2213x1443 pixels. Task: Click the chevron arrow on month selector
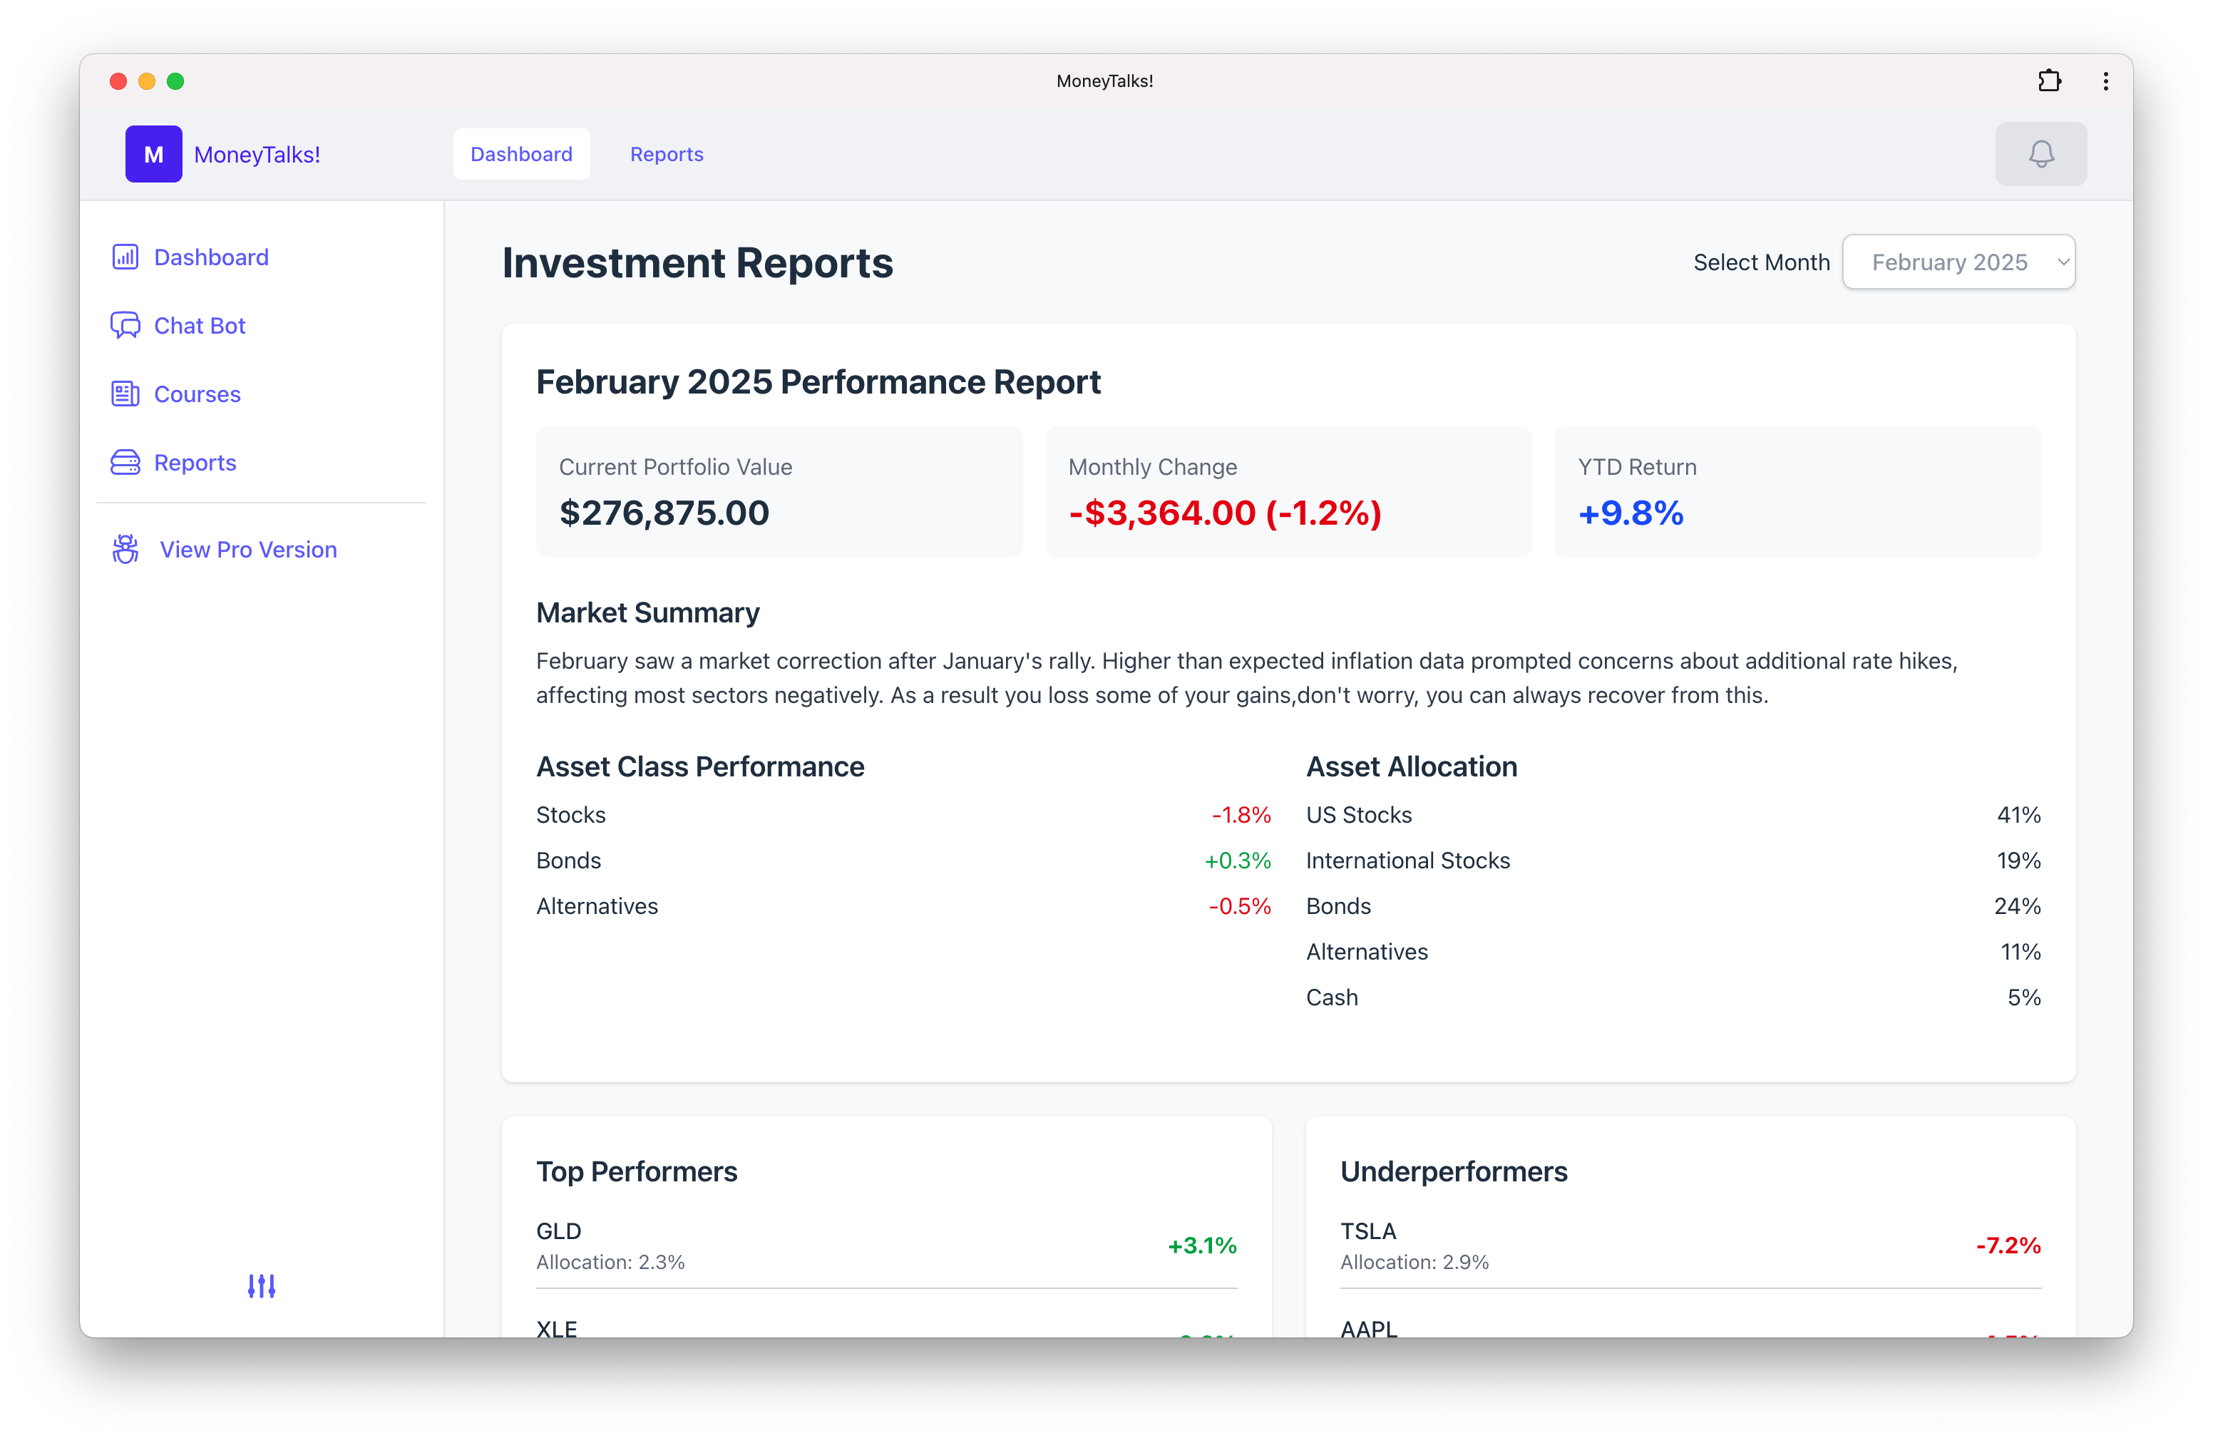coord(2063,262)
